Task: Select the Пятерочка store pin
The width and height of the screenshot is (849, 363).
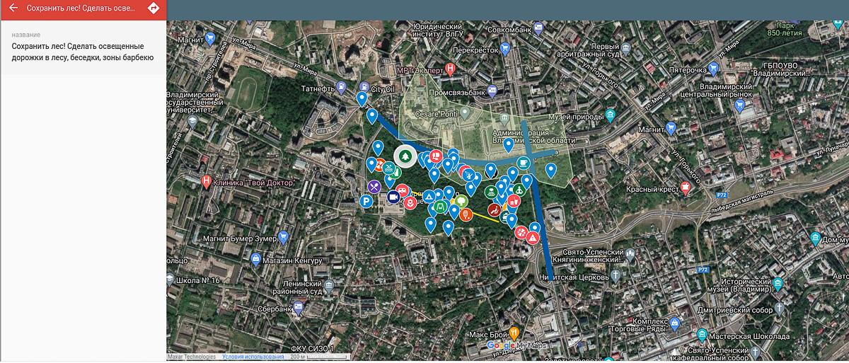Action: pos(713,69)
